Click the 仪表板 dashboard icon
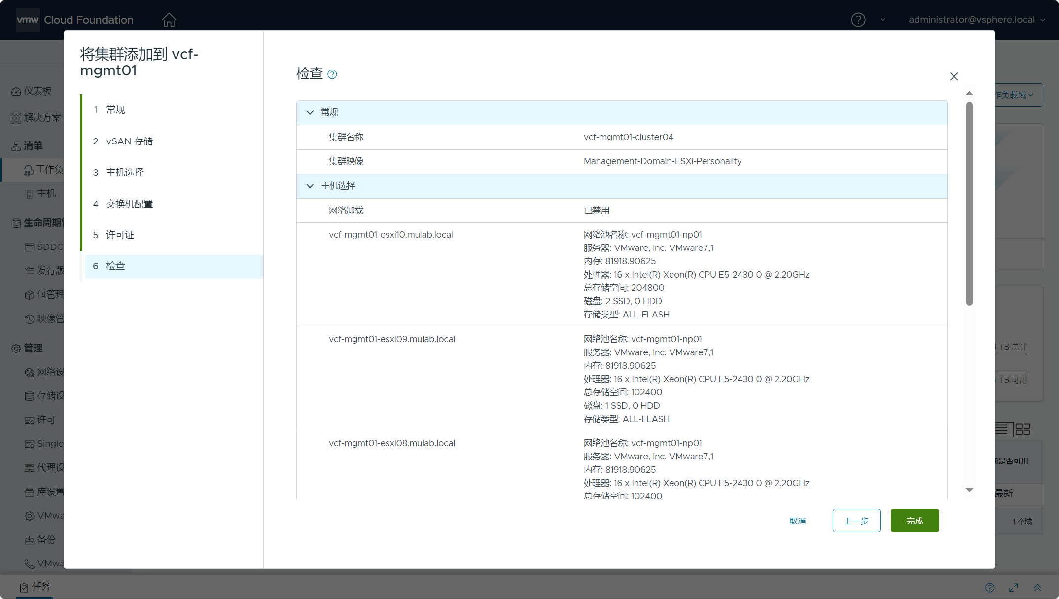This screenshot has width=1059, height=599. (16, 92)
